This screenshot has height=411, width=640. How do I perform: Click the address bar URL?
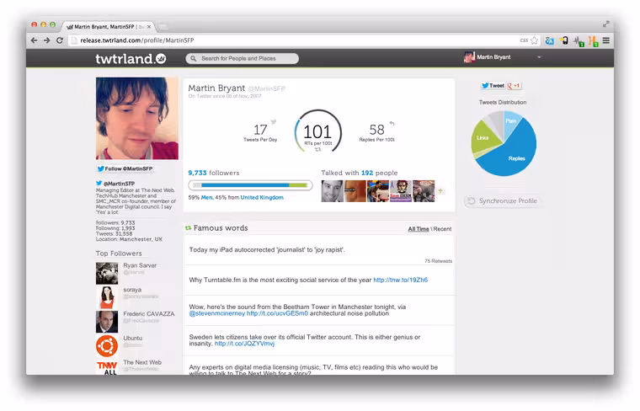[x=136, y=40]
